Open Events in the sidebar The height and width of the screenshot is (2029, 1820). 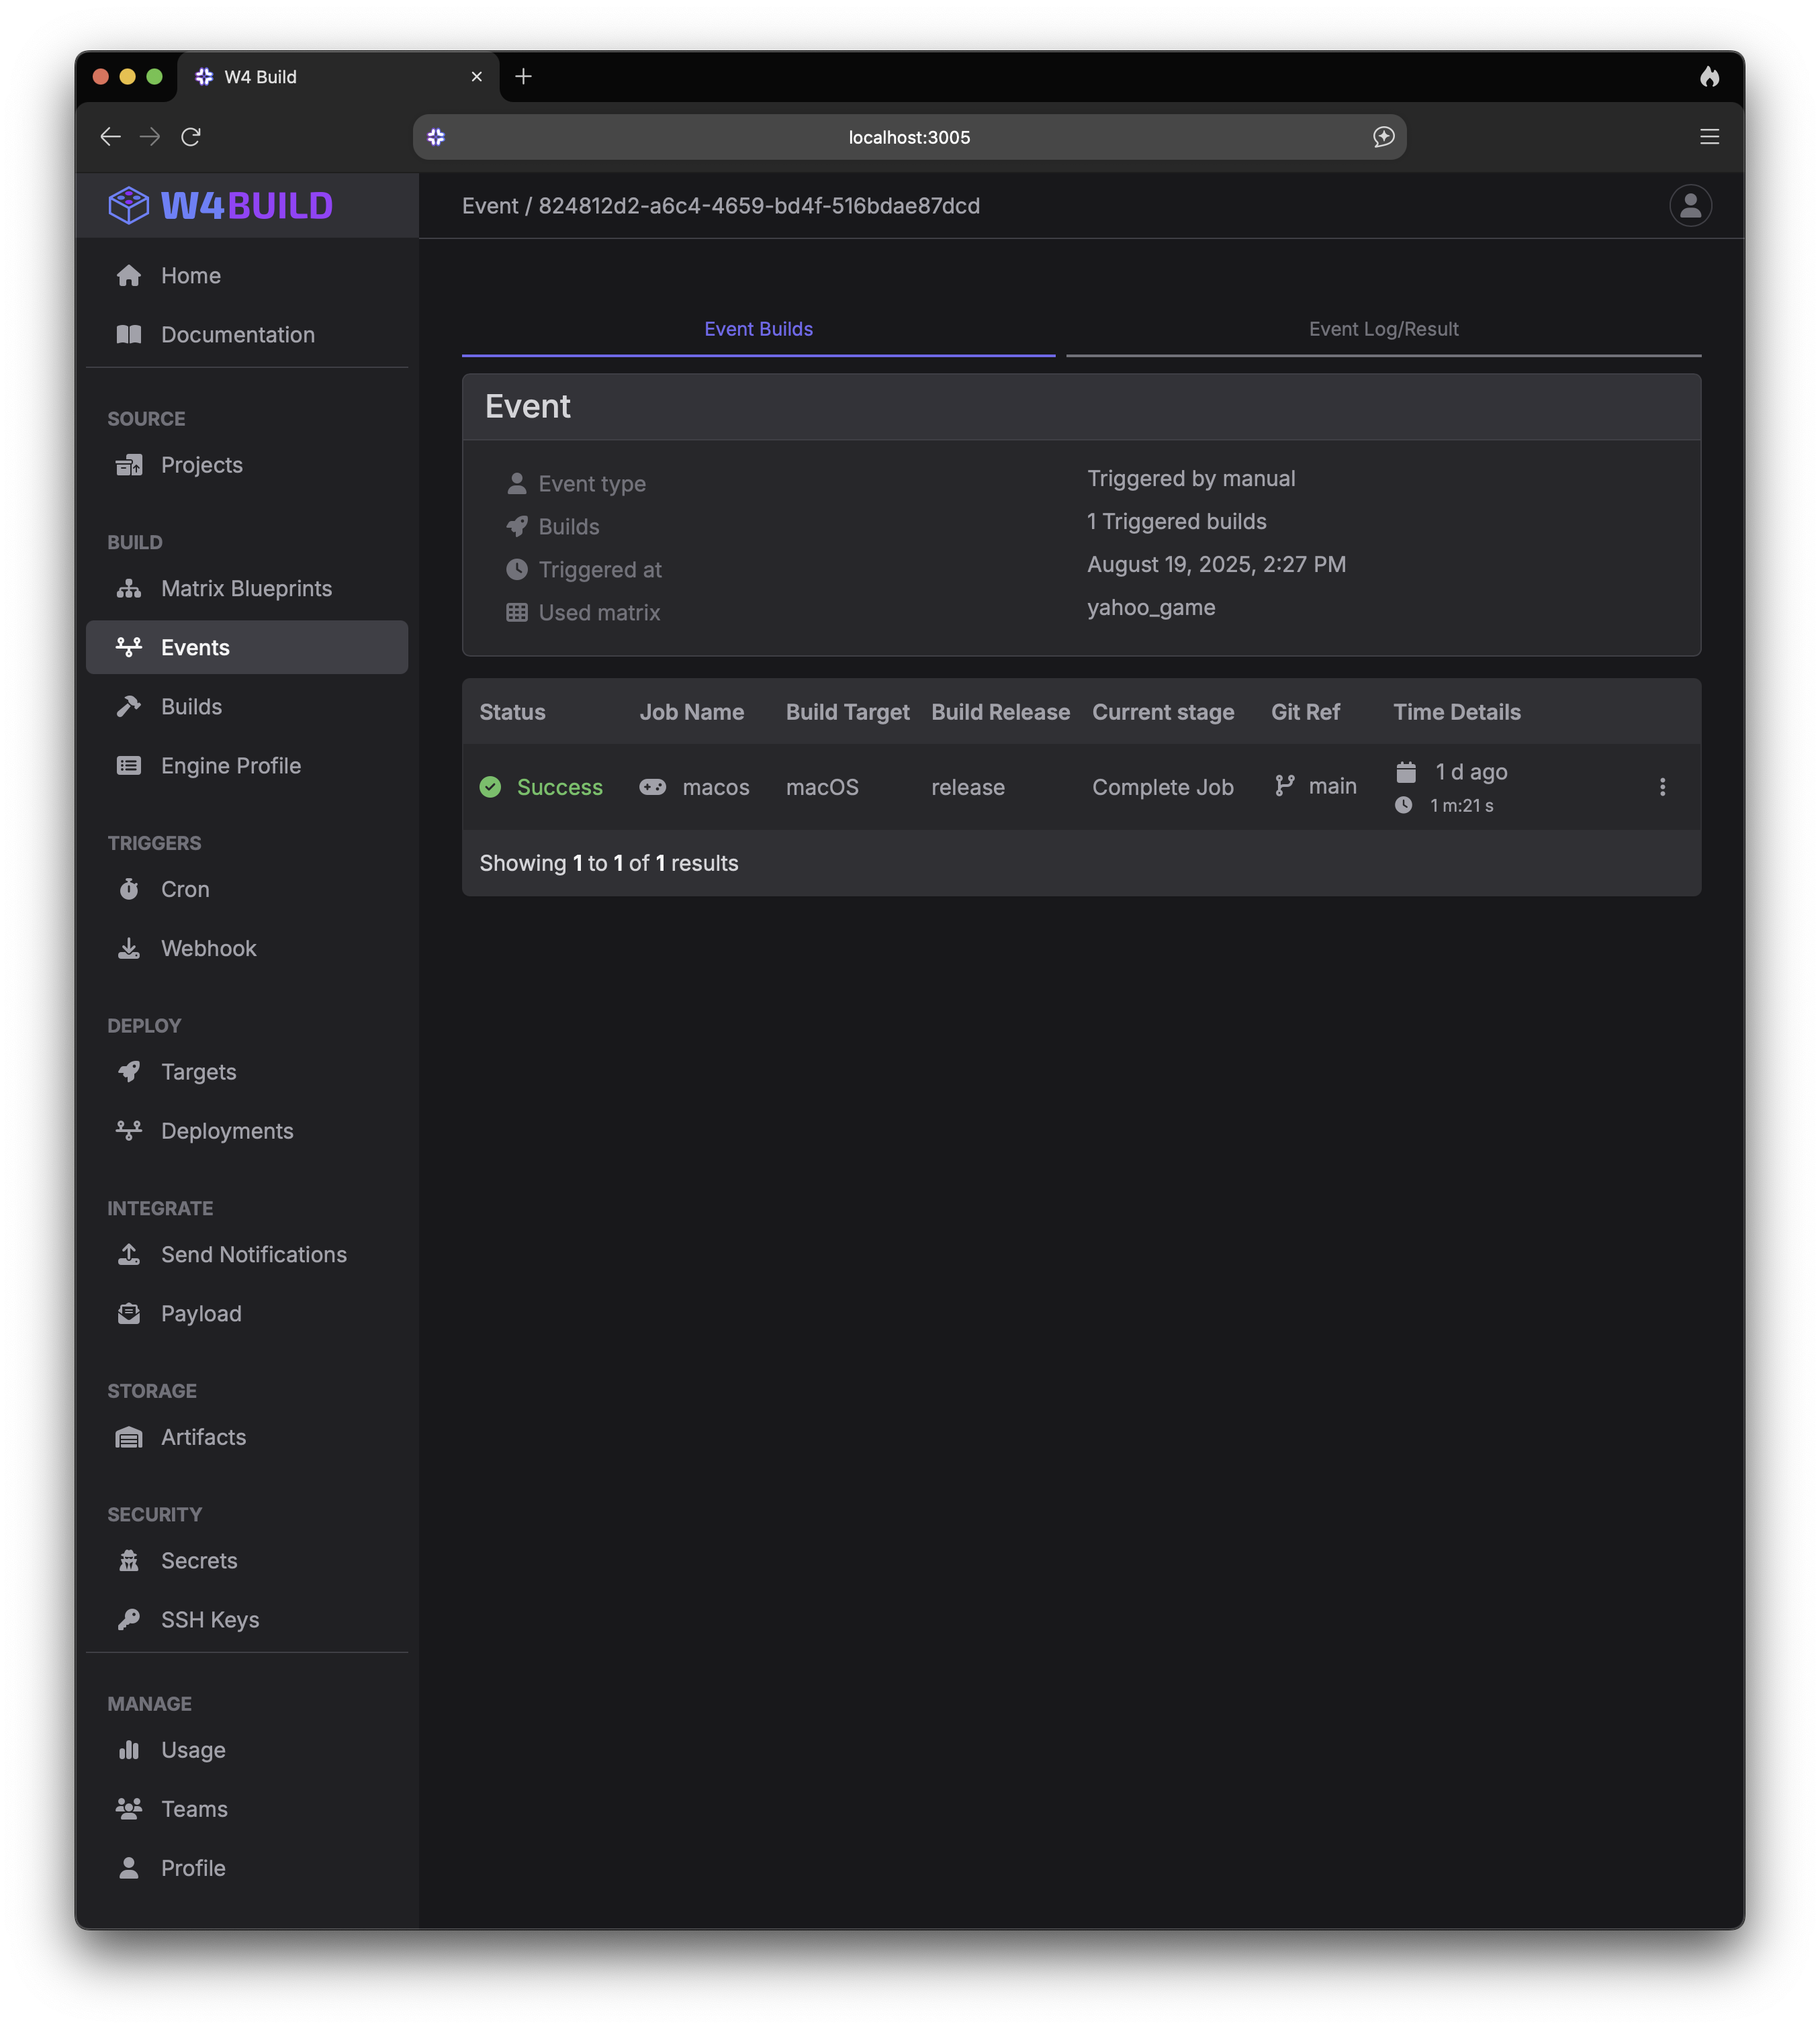tap(247, 647)
